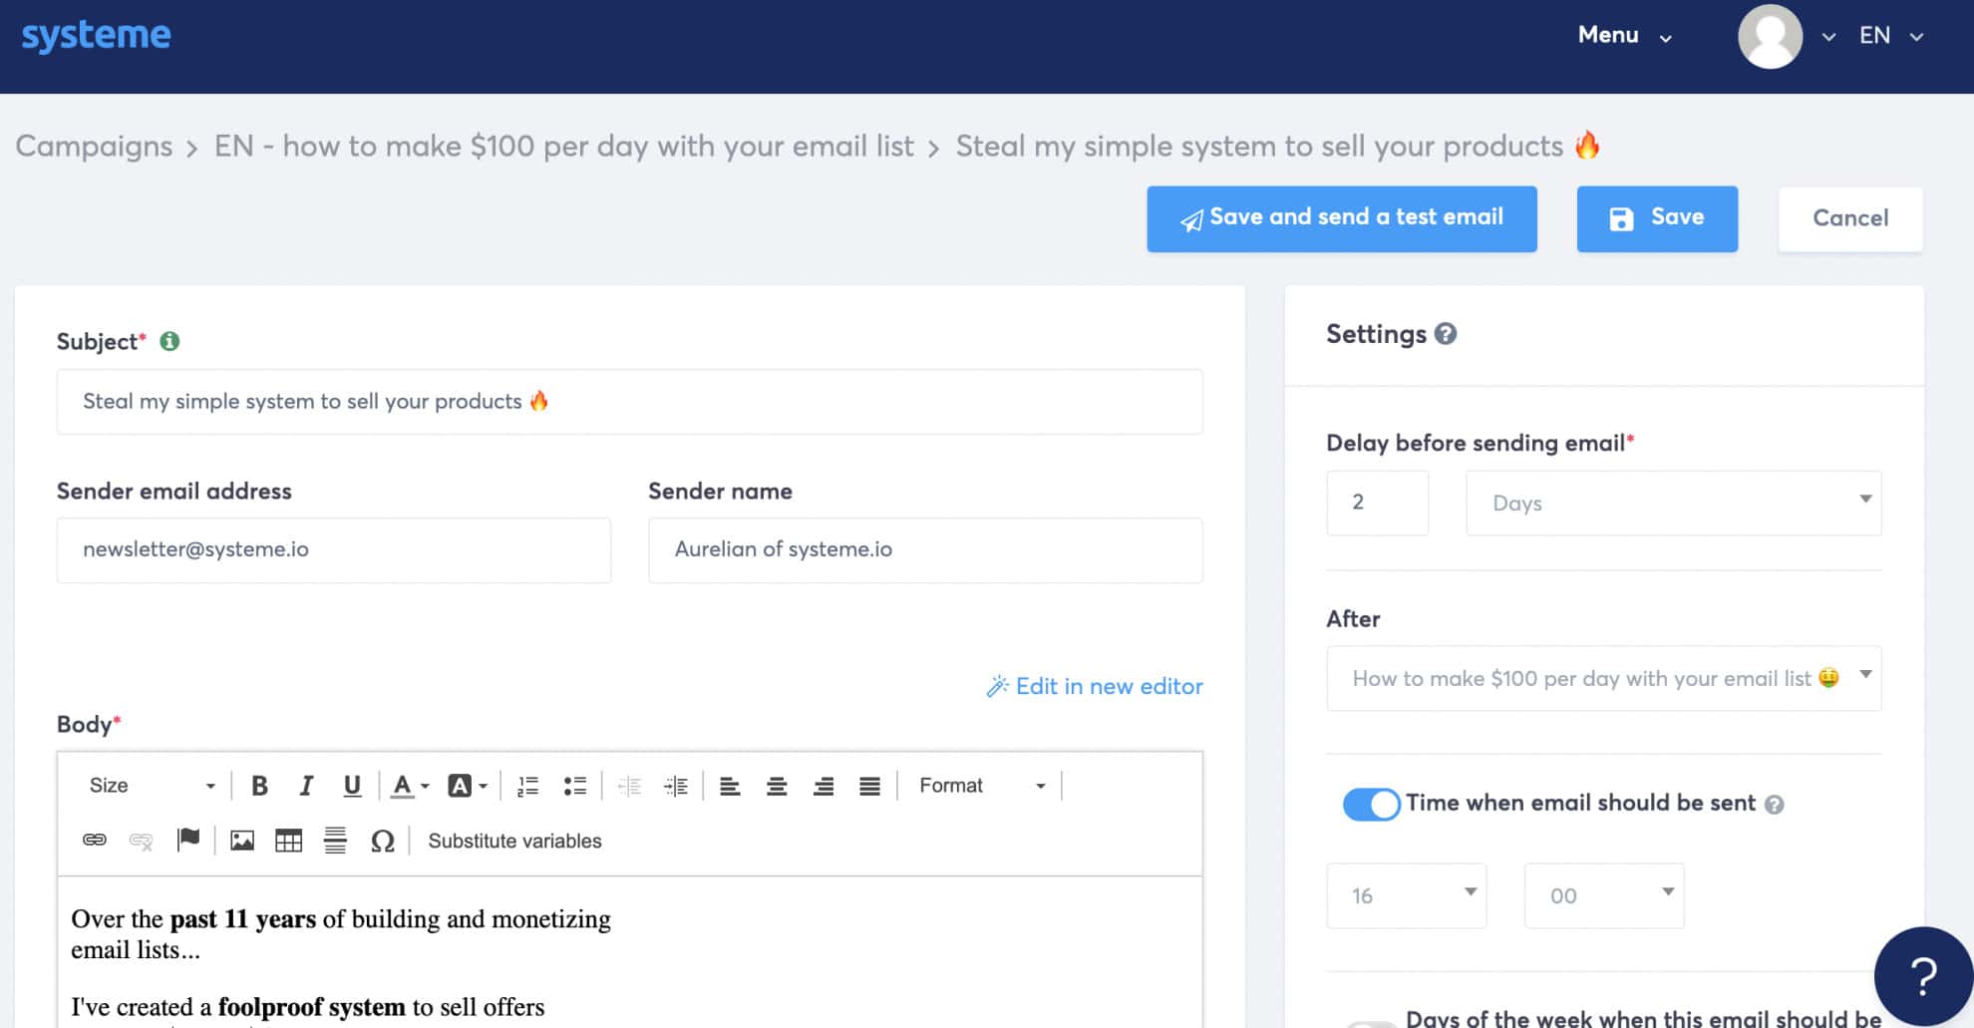
Task: Disable the time when email should be sent toggle
Action: (x=1371, y=804)
